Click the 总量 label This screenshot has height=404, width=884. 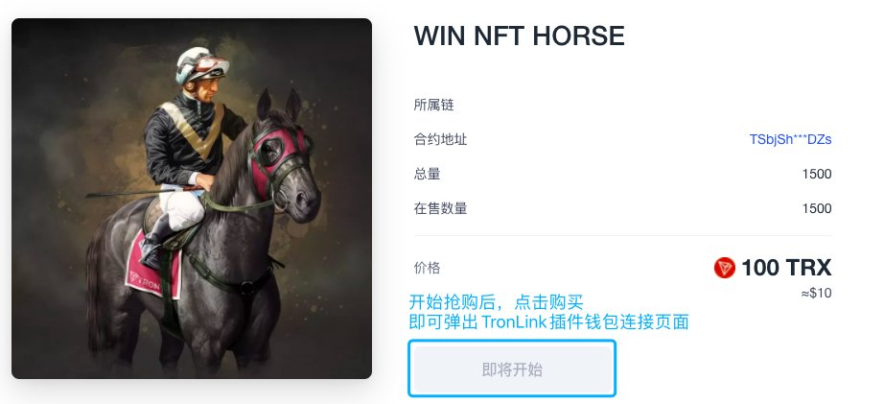click(427, 174)
